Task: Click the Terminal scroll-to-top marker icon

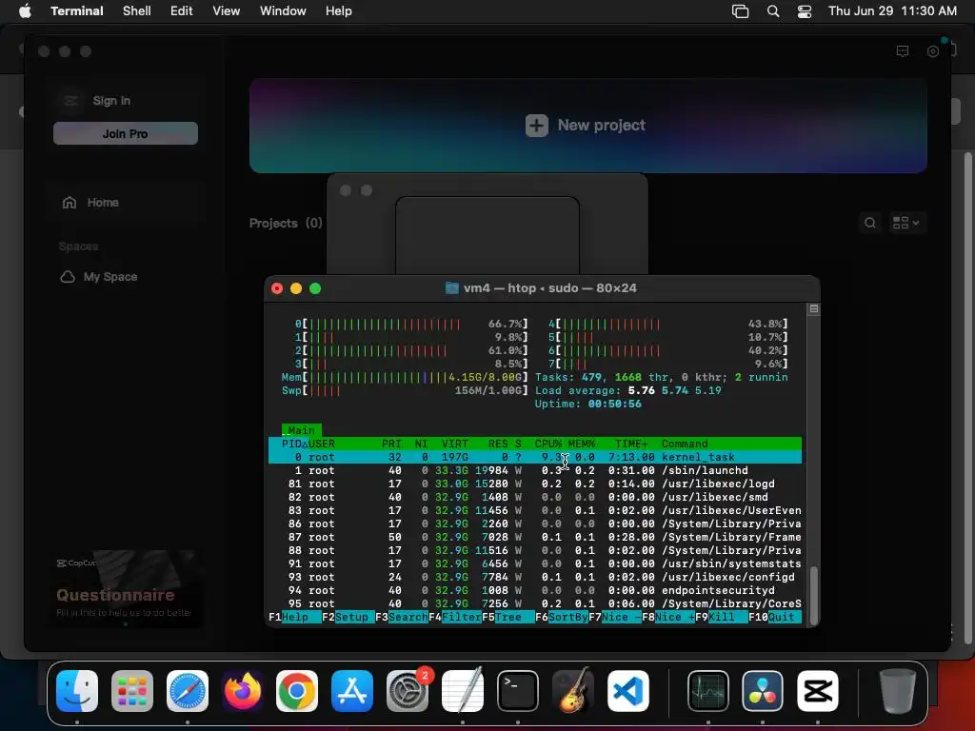Action: coord(813,309)
